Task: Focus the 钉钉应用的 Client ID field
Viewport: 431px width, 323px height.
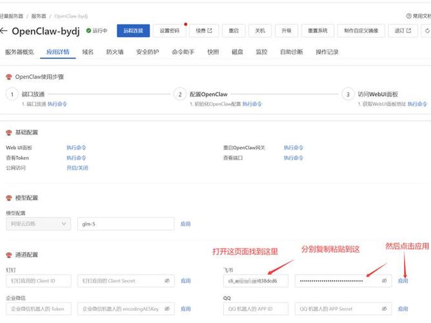Action: pos(38,280)
